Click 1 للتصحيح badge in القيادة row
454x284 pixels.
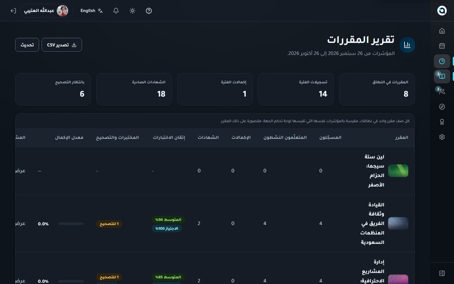(x=109, y=224)
